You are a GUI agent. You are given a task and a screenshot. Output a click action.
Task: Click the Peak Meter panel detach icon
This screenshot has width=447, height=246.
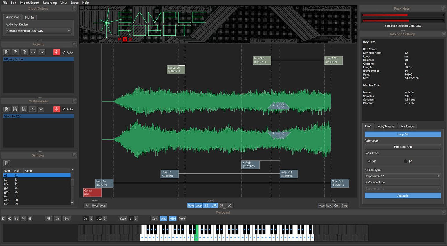(444, 8)
